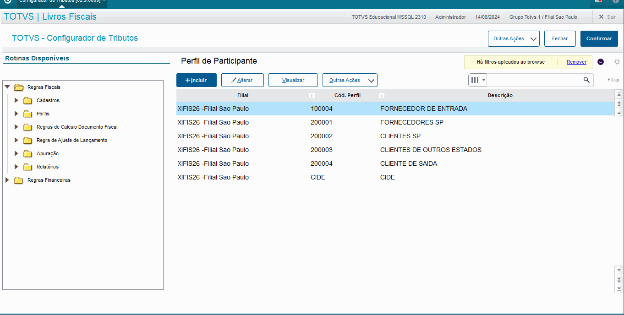Click the Cód. Perfil column header
Image resolution: width=624 pixels, height=315 pixels.
(347, 96)
